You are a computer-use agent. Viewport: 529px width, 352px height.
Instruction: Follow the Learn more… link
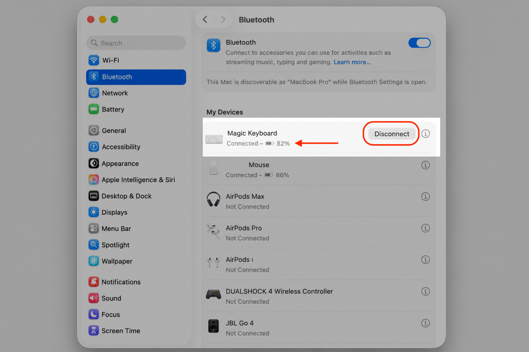point(352,62)
